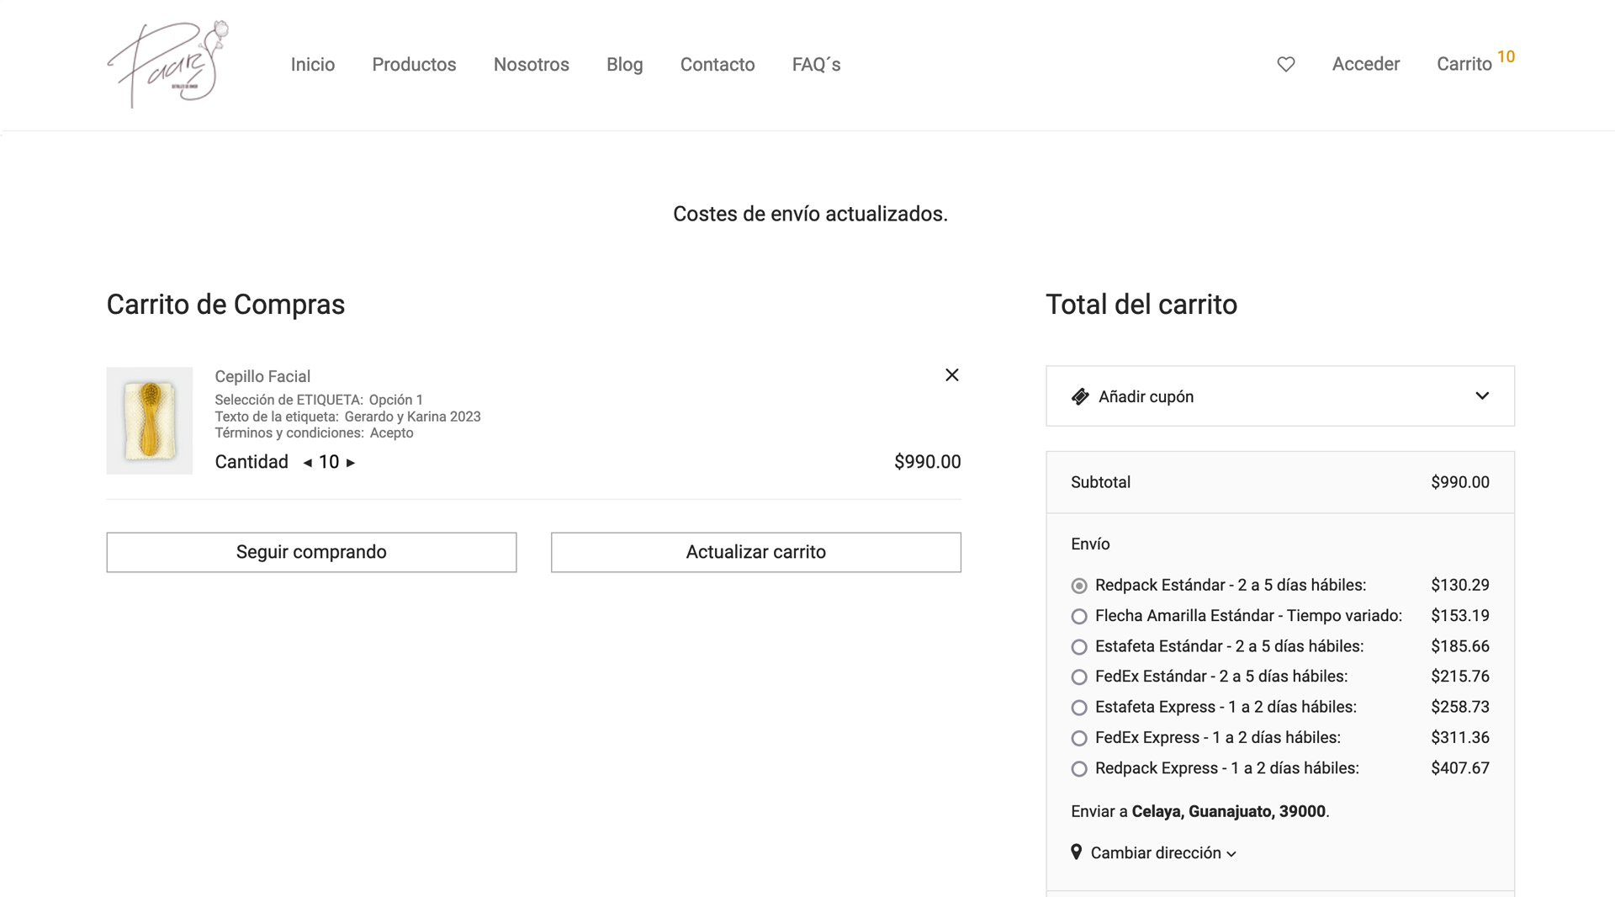
Task: Click the location pin icon
Action: (1076, 852)
